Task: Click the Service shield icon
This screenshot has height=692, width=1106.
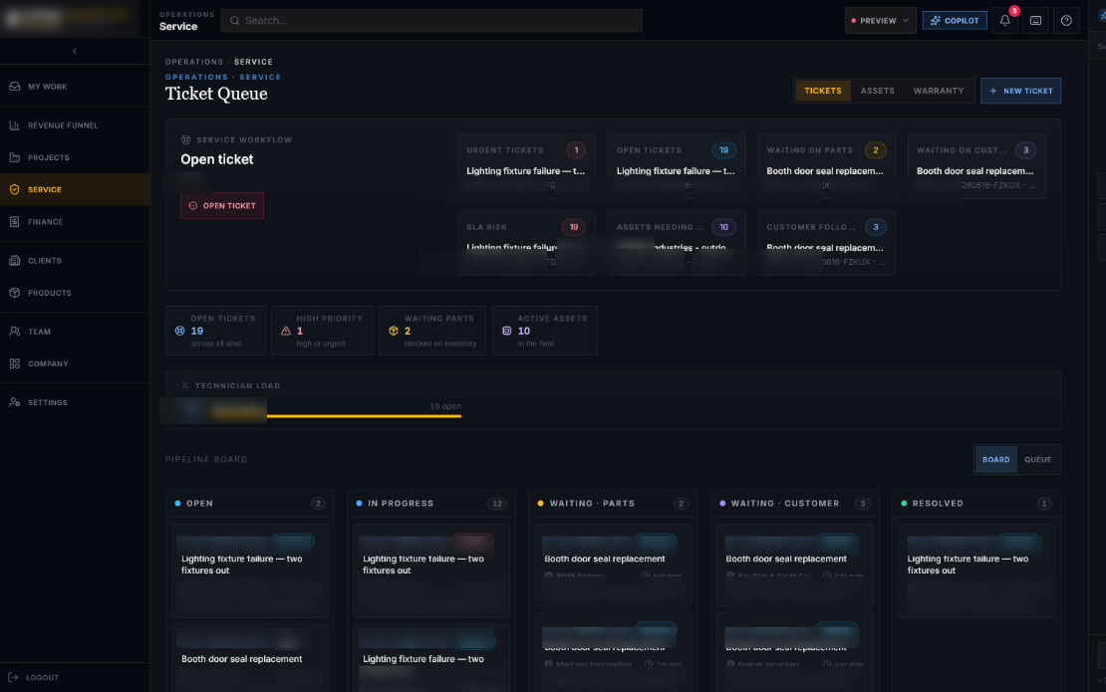Action: click(x=14, y=189)
